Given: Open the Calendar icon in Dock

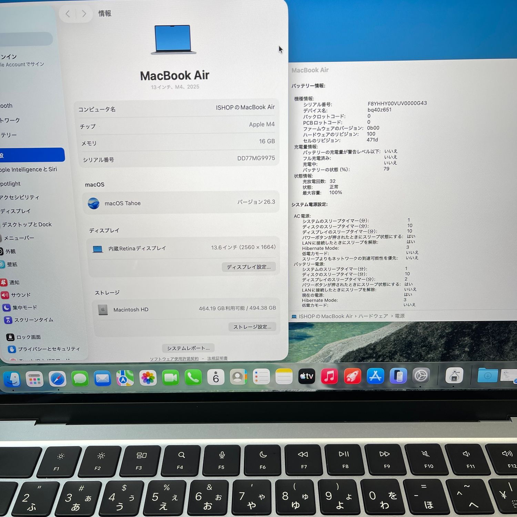Looking at the screenshot, I should (216, 377).
